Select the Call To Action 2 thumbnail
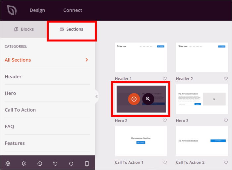 coord(202,141)
